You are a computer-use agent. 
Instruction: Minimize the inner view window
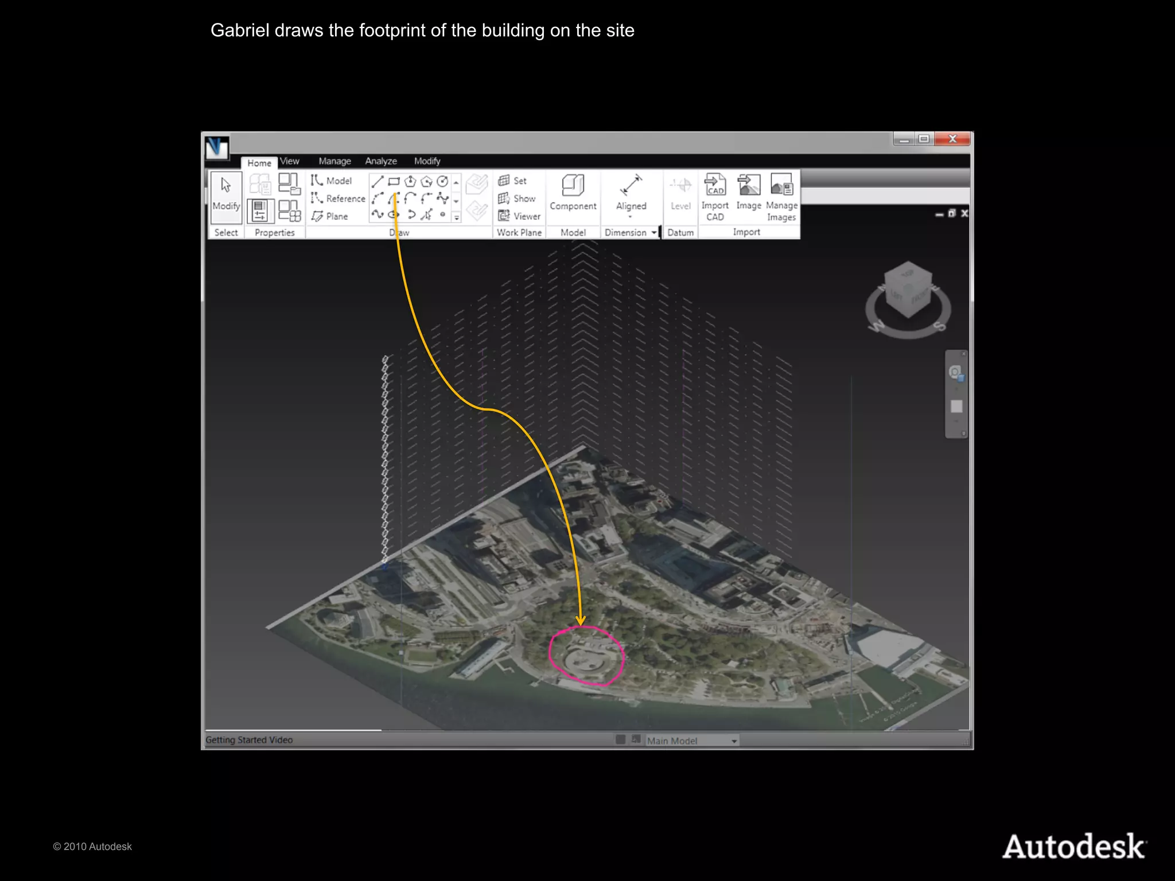[939, 214]
